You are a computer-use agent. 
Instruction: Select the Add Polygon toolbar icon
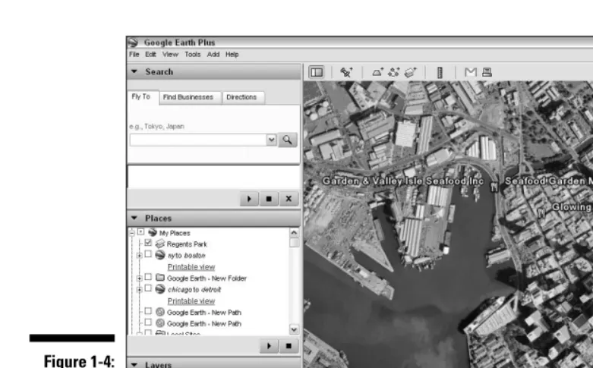tap(377, 72)
